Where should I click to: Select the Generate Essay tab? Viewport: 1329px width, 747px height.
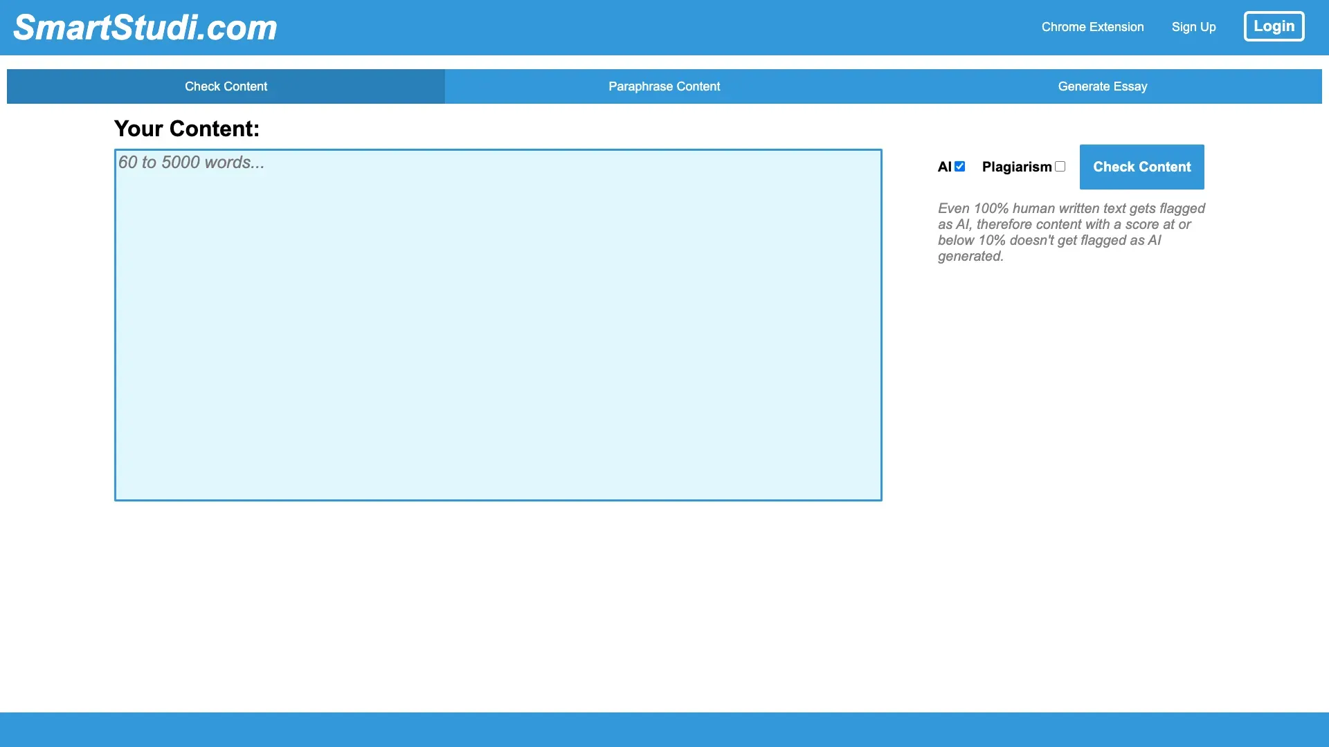(x=1103, y=86)
